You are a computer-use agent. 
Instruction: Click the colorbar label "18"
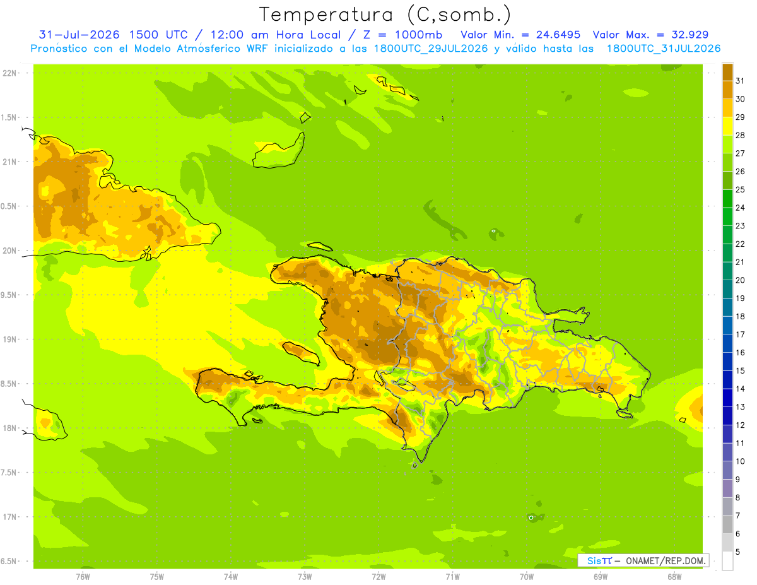(x=741, y=316)
